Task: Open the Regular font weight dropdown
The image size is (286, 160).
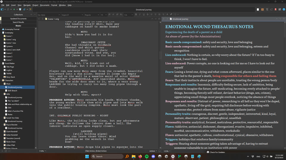Action: coord(92,15)
